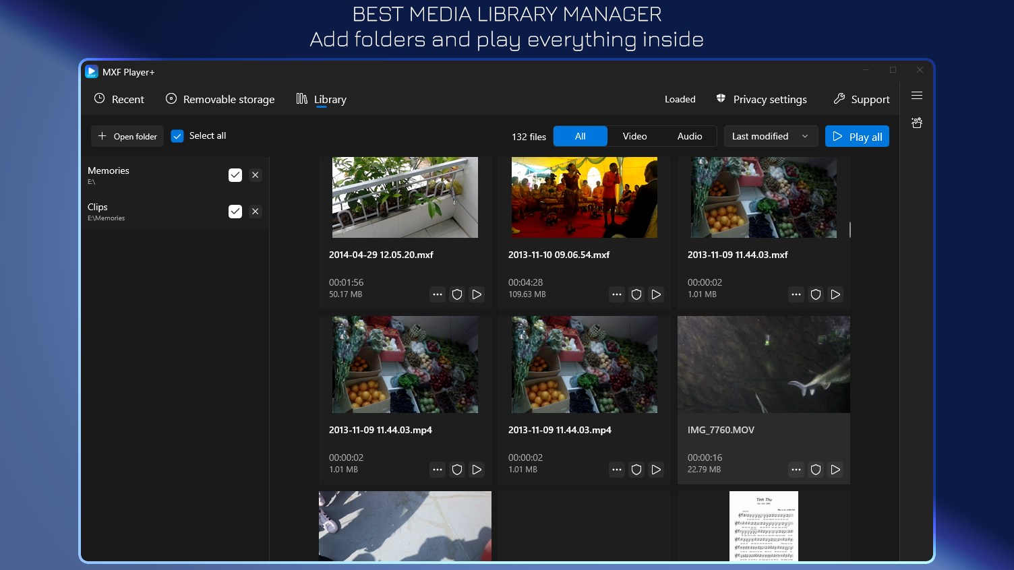
Task: Select the Recent clock icon
Action: click(100, 98)
